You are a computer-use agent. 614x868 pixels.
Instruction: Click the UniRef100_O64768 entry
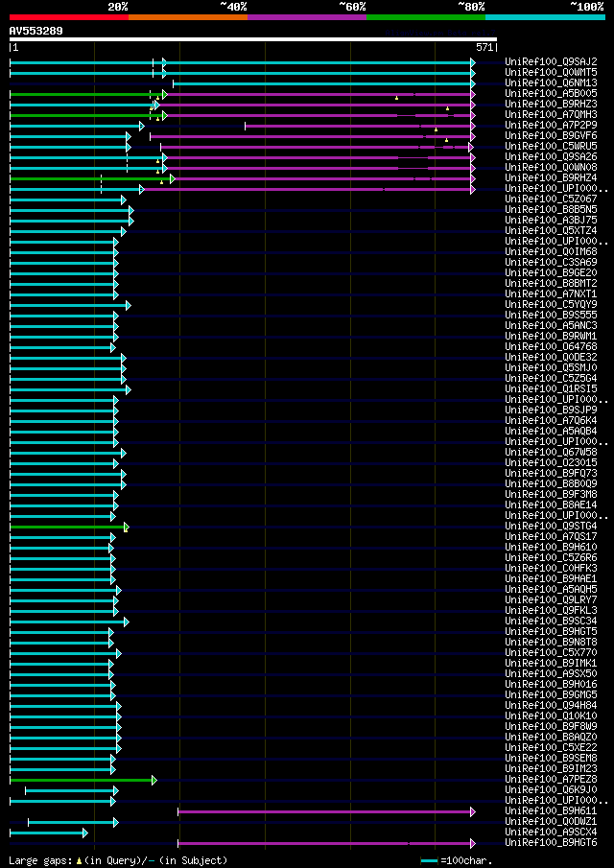click(552, 346)
